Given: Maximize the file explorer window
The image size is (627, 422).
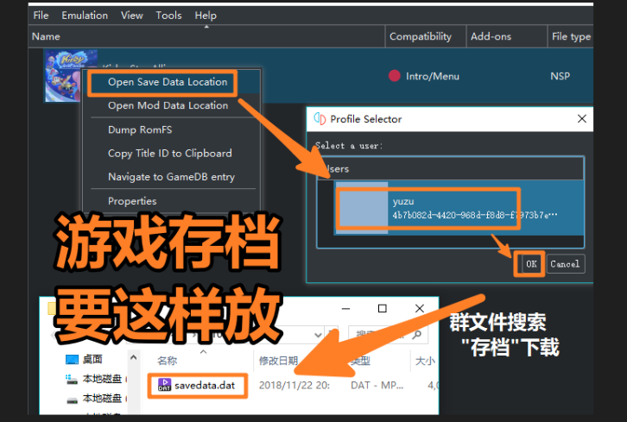Looking at the screenshot, I should pos(383,308).
